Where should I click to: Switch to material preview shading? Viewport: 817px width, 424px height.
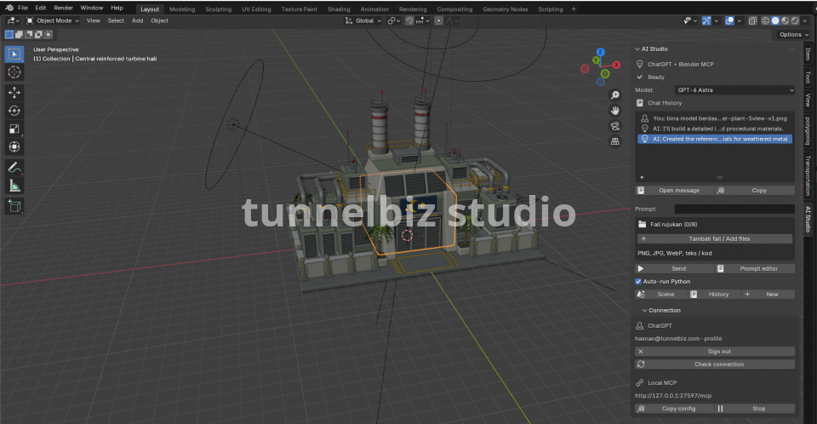tap(786, 21)
